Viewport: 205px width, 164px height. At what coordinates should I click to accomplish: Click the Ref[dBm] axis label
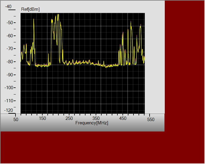tap(30, 9)
